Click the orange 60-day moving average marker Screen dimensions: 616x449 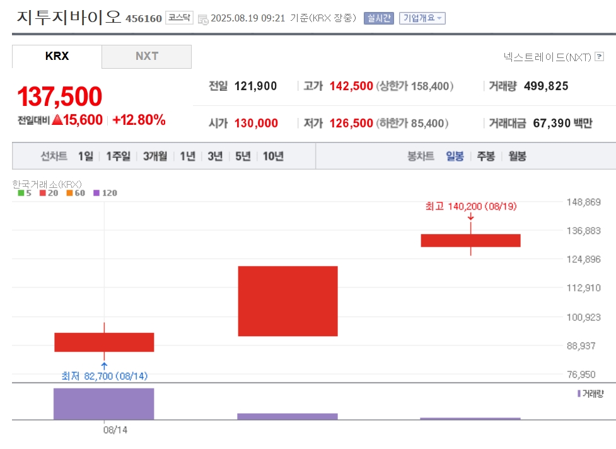[69, 193]
